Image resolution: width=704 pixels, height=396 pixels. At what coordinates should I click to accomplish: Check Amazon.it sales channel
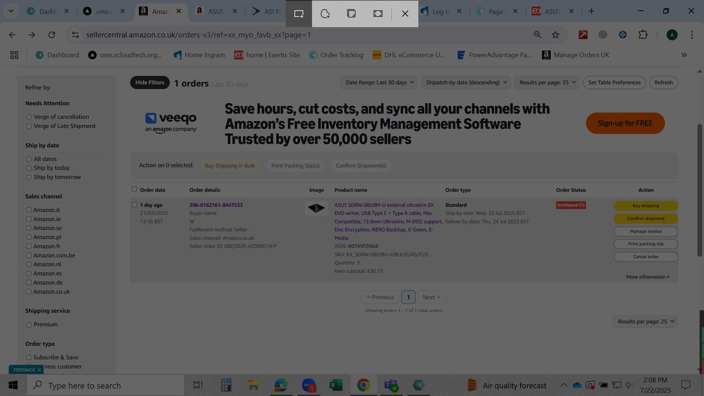[x=29, y=210]
